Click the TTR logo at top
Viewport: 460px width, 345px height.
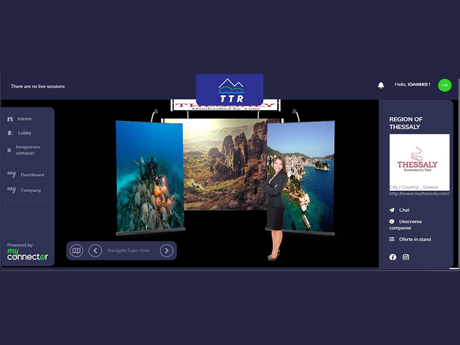click(229, 90)
